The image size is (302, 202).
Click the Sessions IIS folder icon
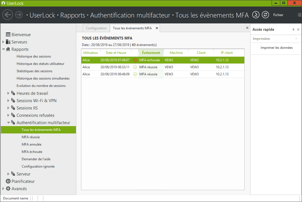click(x=13, y=108)
